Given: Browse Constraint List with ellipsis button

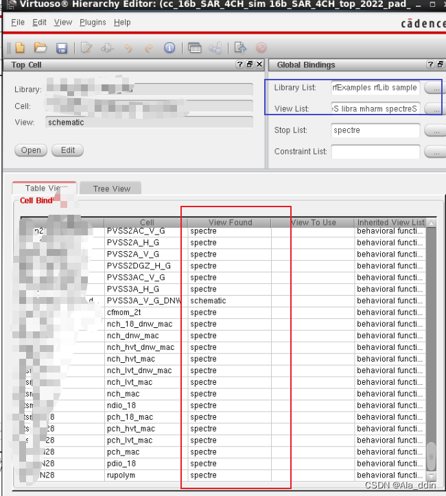Looking at the screenshot, I should (x=436, y=152).
